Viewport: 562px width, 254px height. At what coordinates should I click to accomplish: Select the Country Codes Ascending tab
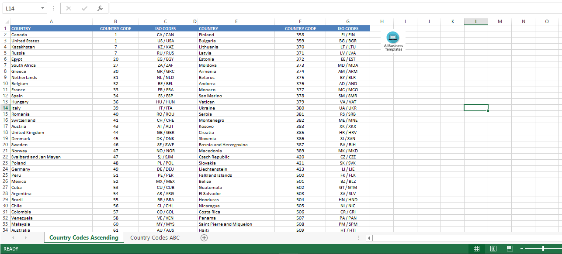[83, 237]
